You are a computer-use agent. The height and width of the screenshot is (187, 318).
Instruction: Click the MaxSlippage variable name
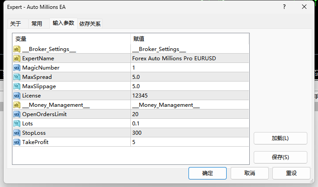click(x=39, y=86)
